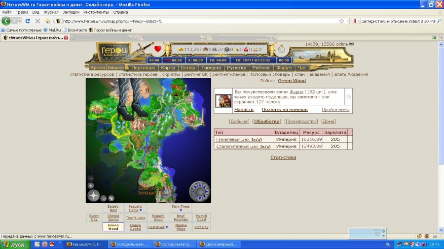Image resolution: width=444 pixels, height=249 pixels.
Task: Click the red heart health icon
Action: 158,49
